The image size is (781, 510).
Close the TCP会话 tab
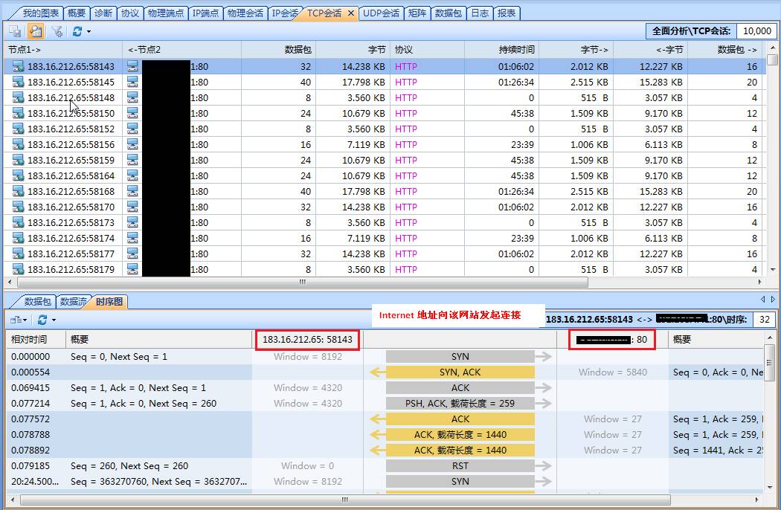[x=351, y=13]
